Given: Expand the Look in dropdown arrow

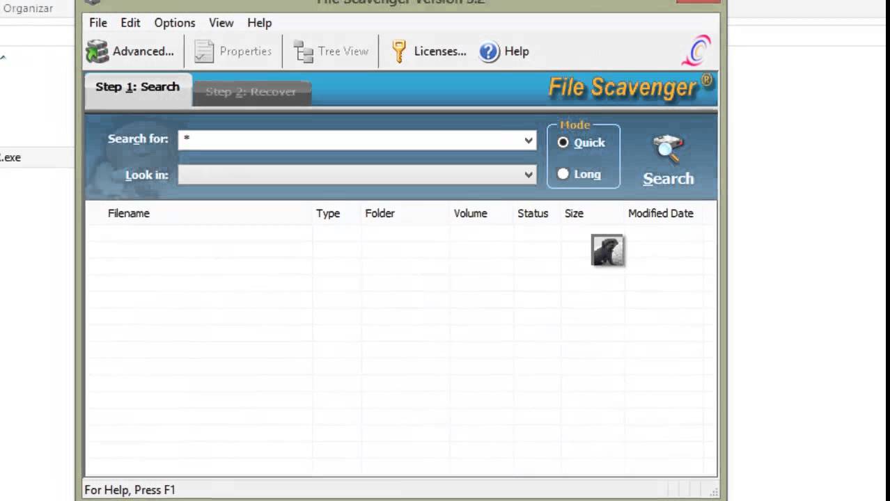Looking at the screenshot, I should pos(529,175).
